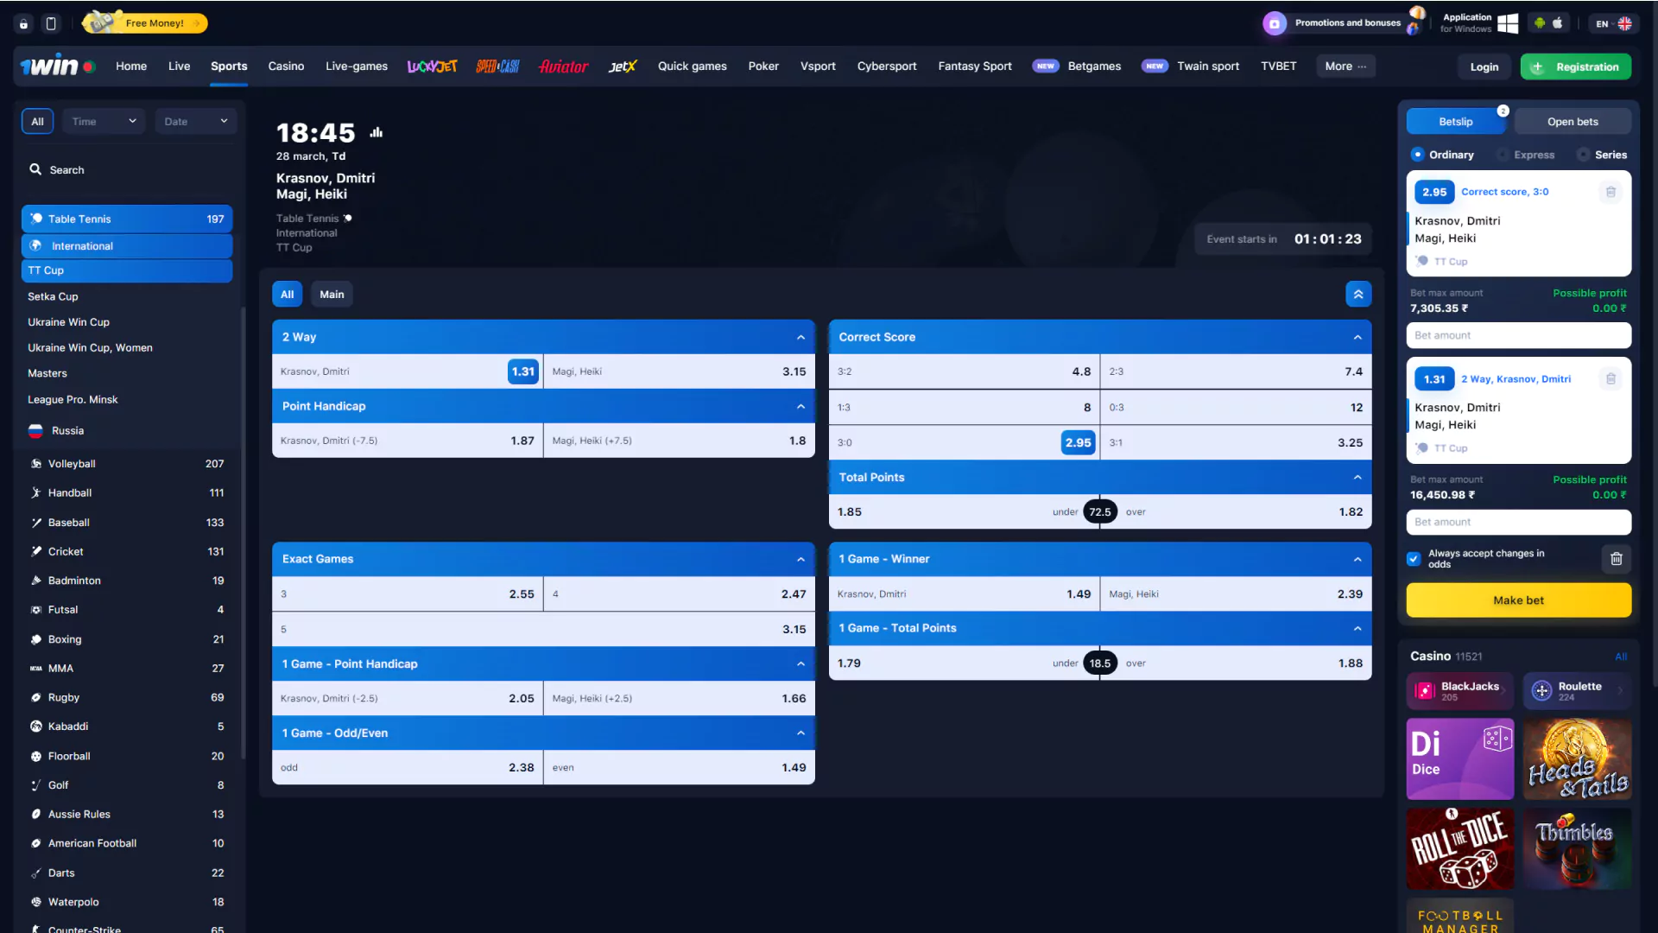1658x933 pixels.
Task: Select the Ordinary bet type radio button
Action: [1419, 154]
